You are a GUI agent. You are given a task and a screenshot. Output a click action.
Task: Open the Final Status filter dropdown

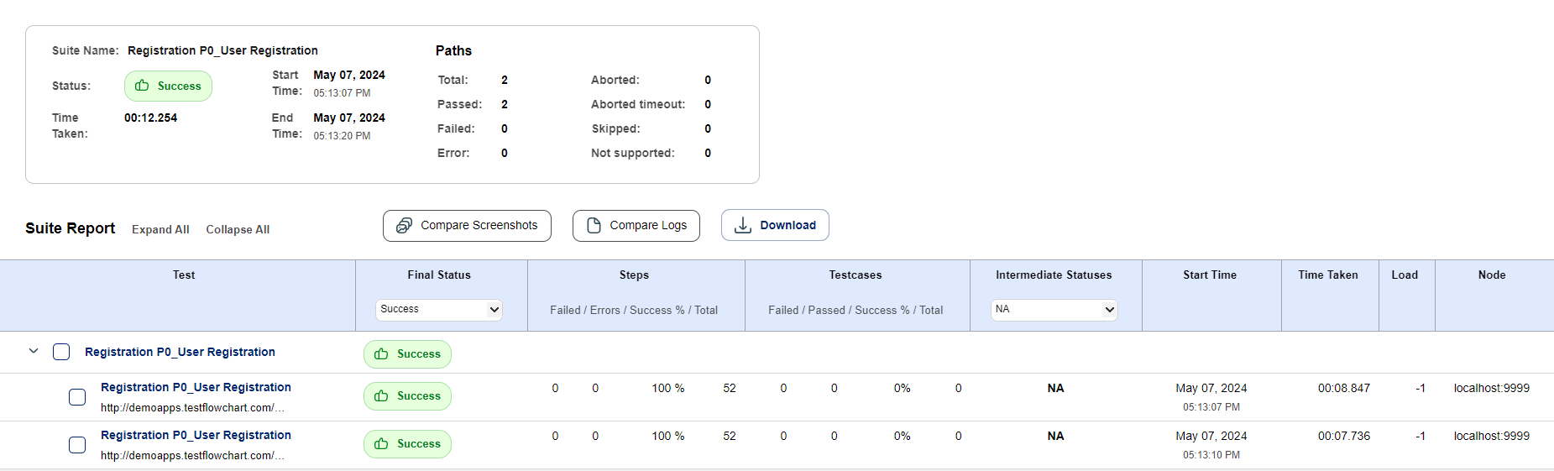(438, 310)
